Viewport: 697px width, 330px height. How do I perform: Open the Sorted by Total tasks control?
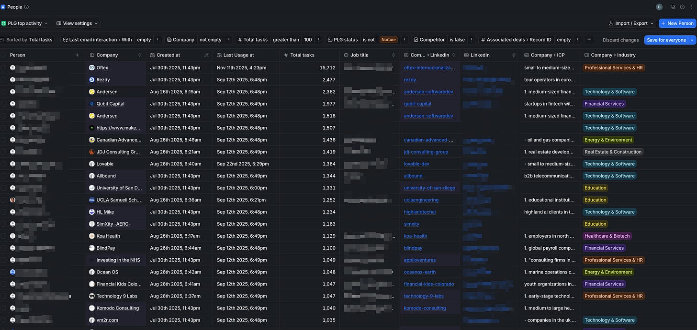pyautogui.click(x=27, y=40)
